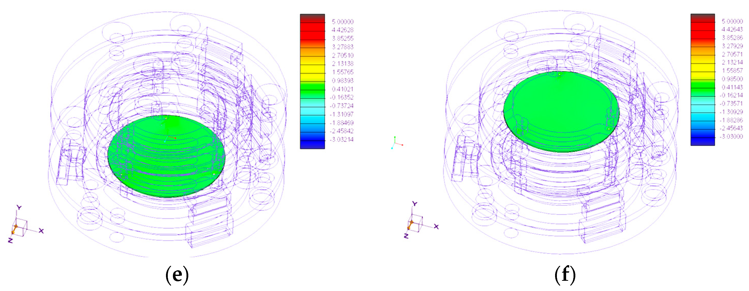The height and width of the screenshot is (291, 749).
Task: Click the -3.03000 value on right legend
Action: (732, 136)
